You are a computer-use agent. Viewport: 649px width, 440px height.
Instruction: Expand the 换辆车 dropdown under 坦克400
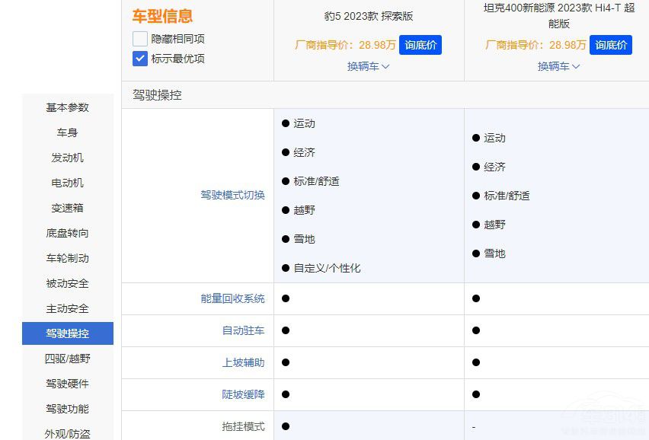(x=558, y=66)
